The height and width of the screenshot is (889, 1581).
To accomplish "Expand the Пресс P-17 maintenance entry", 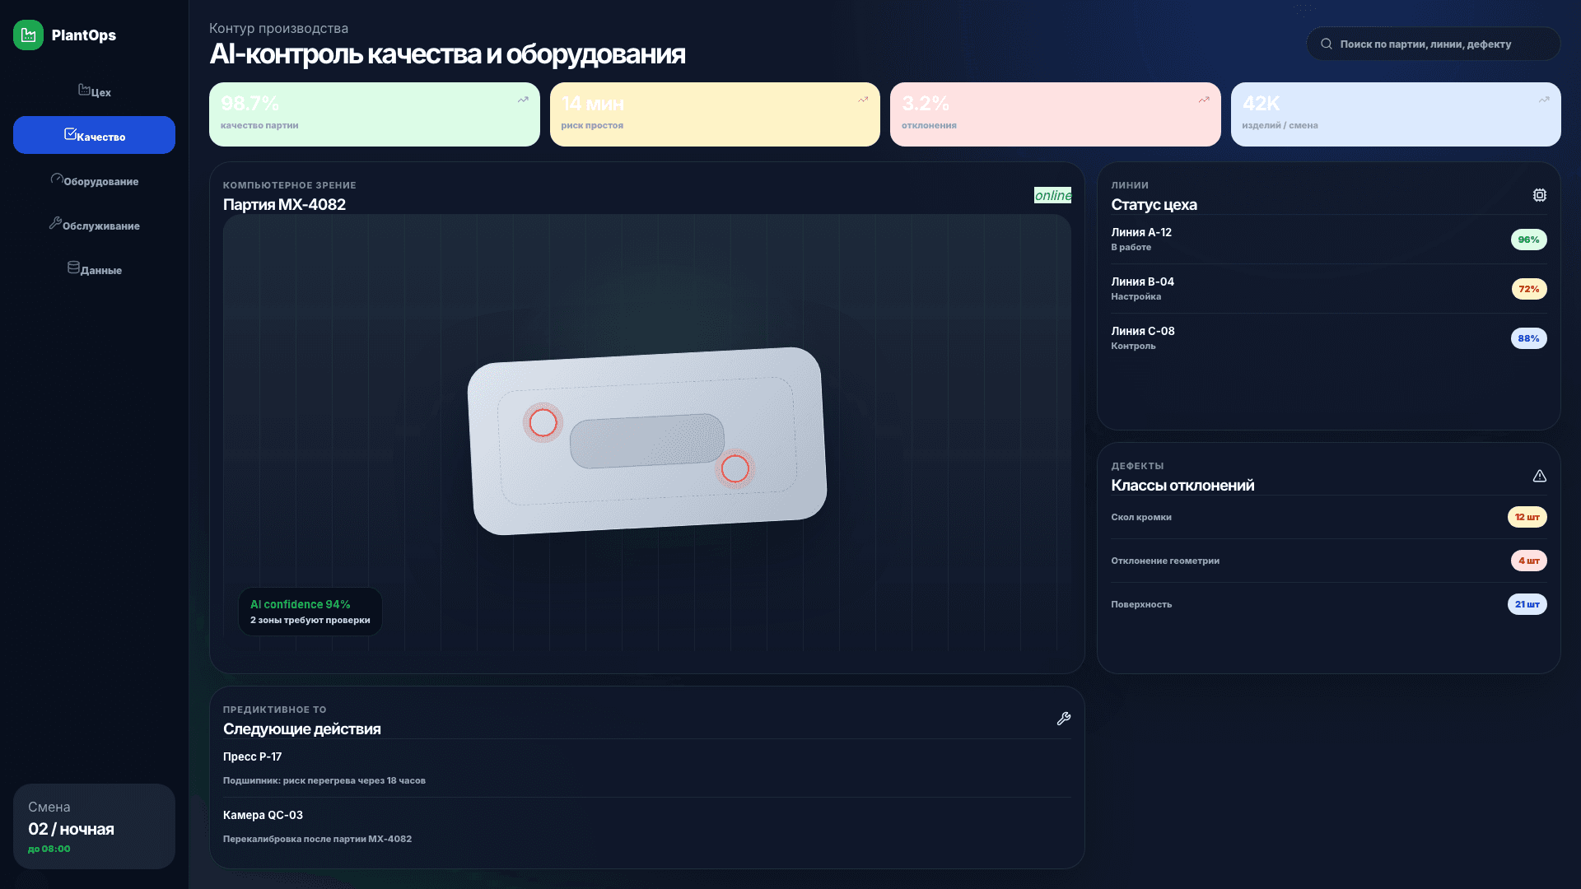I will (646, 767).
